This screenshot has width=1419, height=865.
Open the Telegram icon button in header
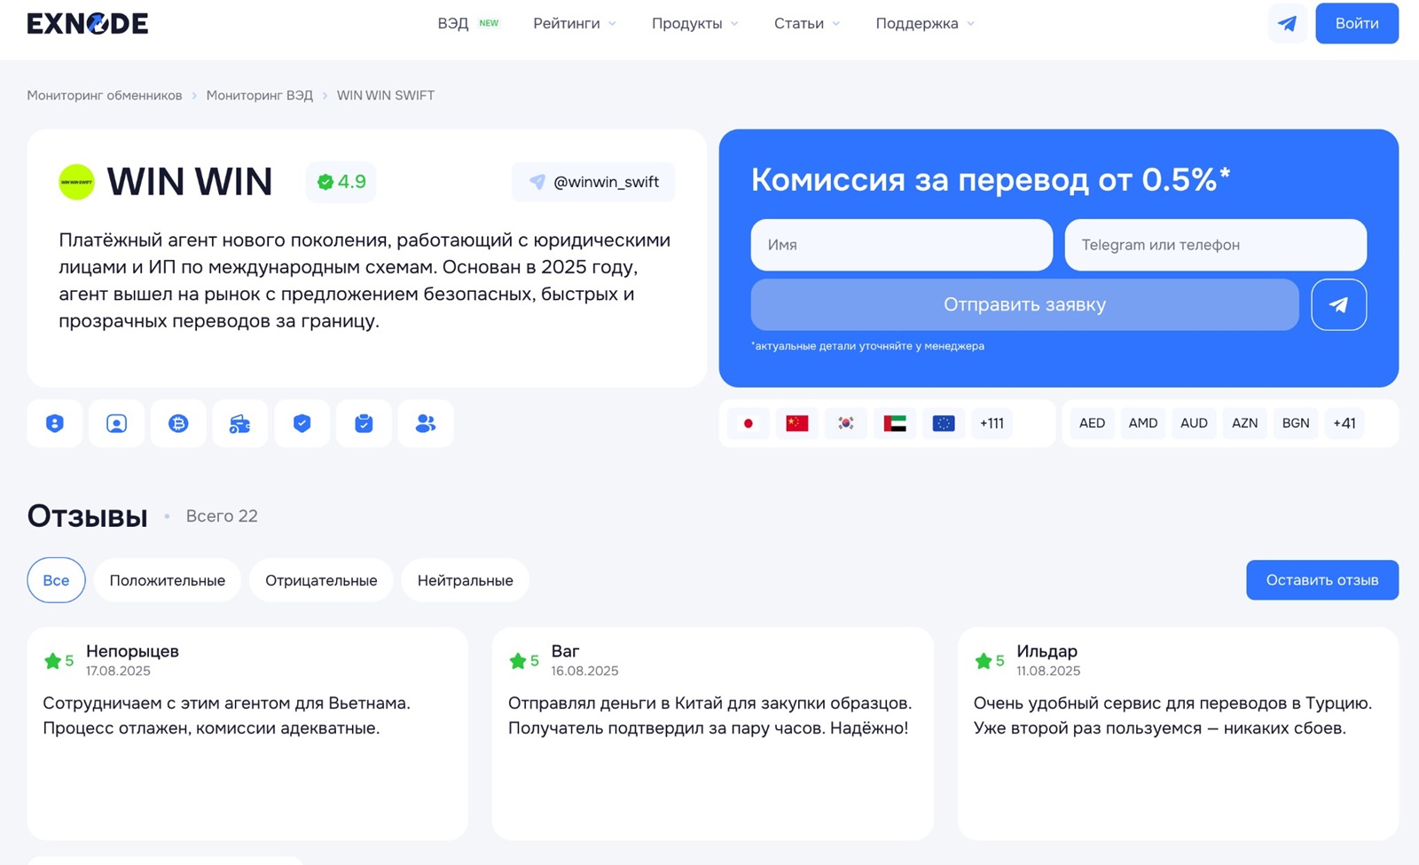(x=1287, y=23)
